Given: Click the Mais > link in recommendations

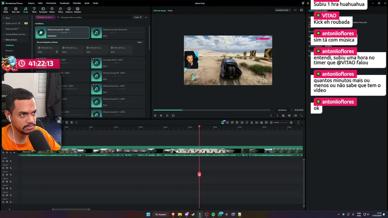Looking at the screenshot, I should [x=140, y=42].
